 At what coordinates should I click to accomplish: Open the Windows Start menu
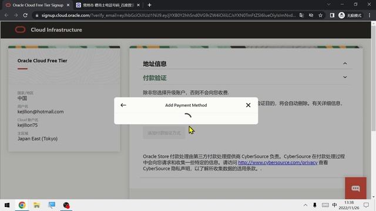(7, 205)
